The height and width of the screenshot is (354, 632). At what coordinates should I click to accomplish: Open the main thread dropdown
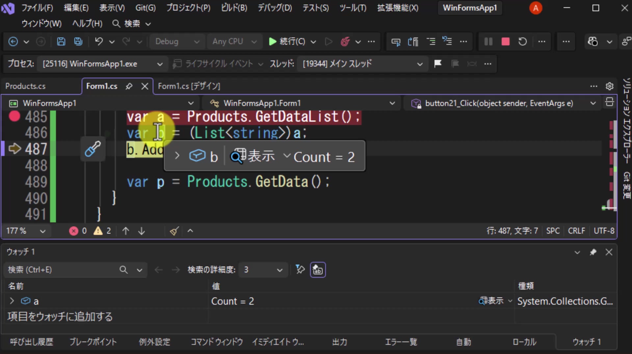[362, 64]
